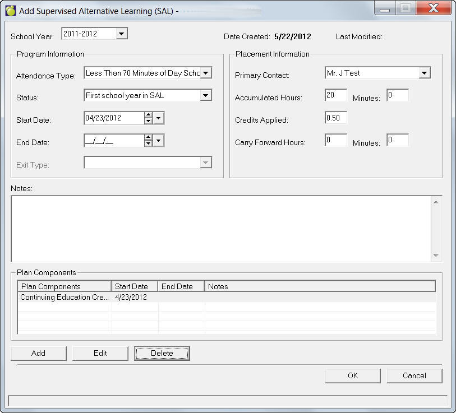Click the Credits Applied field

click(335, 118)
